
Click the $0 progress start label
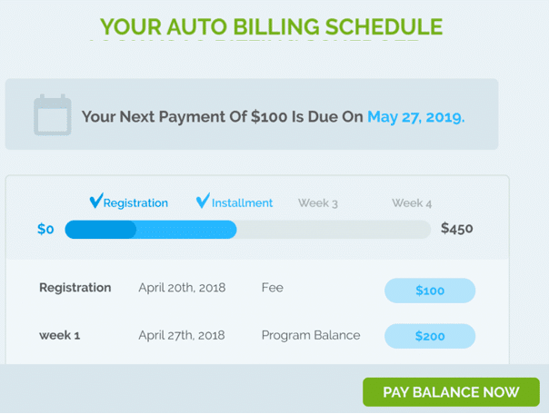click(x=45, y=230)
